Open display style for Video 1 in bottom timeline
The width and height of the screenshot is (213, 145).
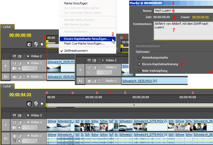(x=14, y=127)
